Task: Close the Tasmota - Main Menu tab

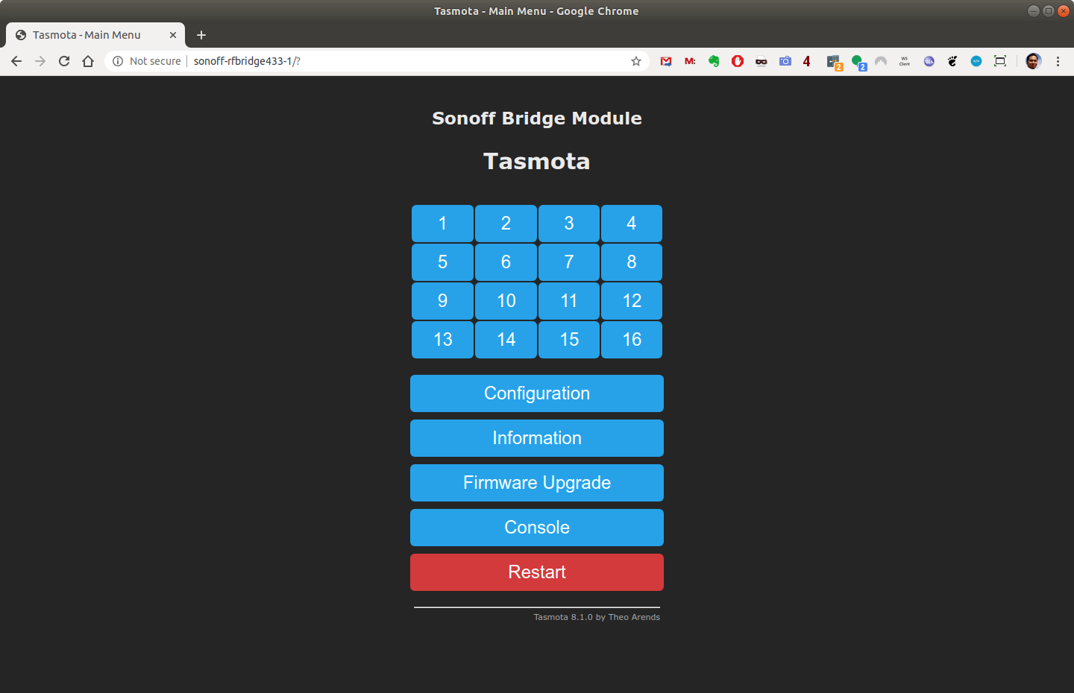Action: pos(173,35)
